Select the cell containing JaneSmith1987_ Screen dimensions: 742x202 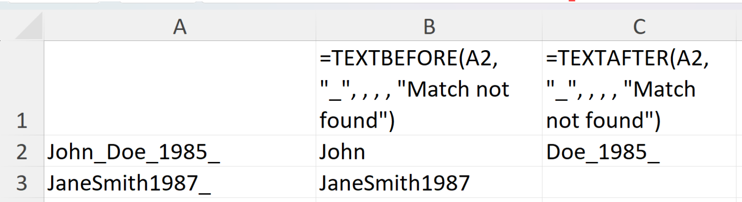coord(180,183)
